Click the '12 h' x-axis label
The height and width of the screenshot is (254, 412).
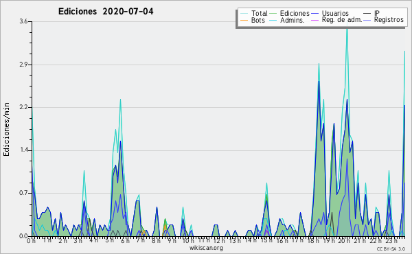pyautogui.click(x=220, y=240)
